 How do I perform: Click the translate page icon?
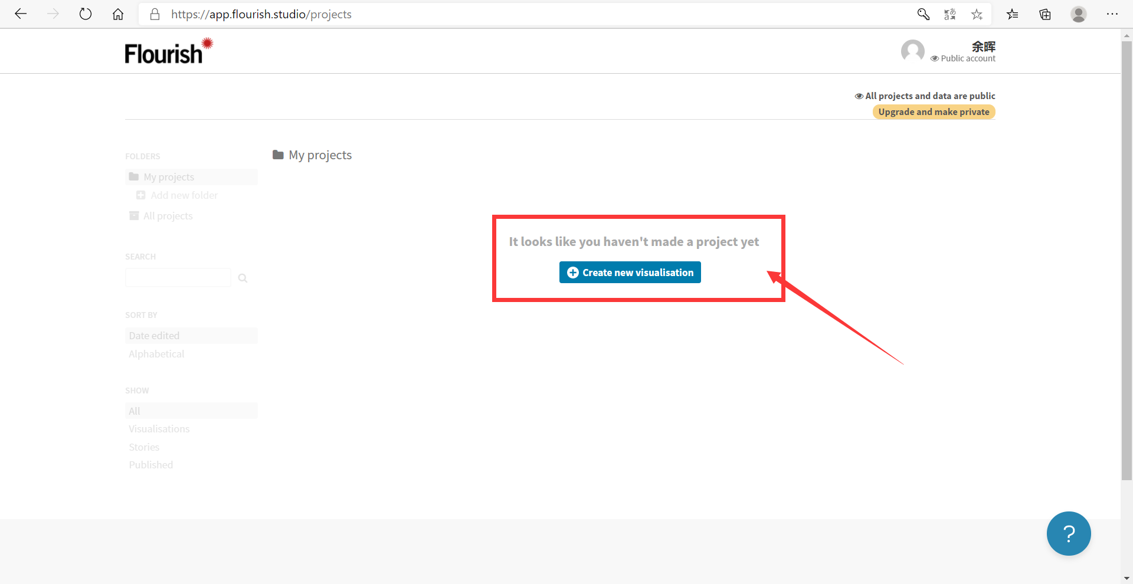coord(950,14)
